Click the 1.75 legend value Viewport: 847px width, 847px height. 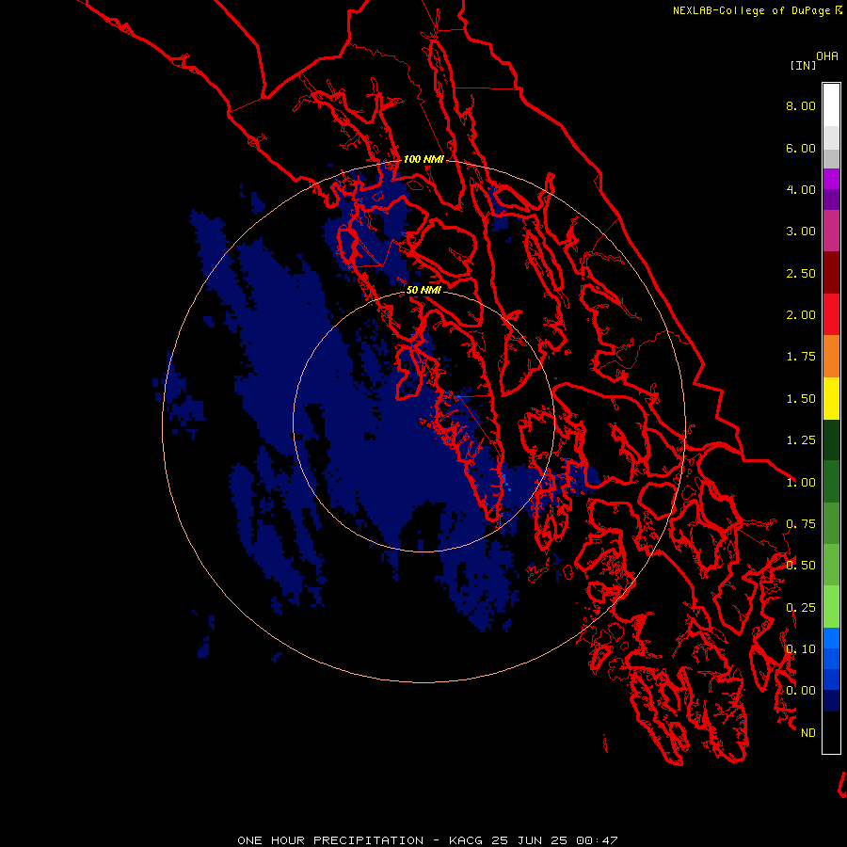click(801, 357)
